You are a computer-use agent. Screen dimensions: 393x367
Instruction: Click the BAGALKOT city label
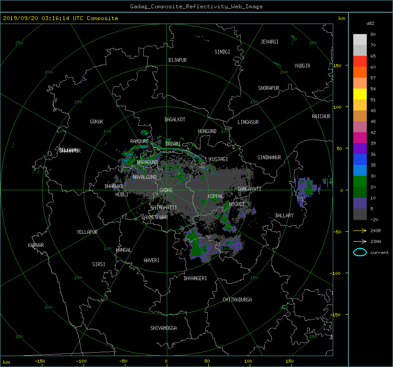click(x=175, y=120)
